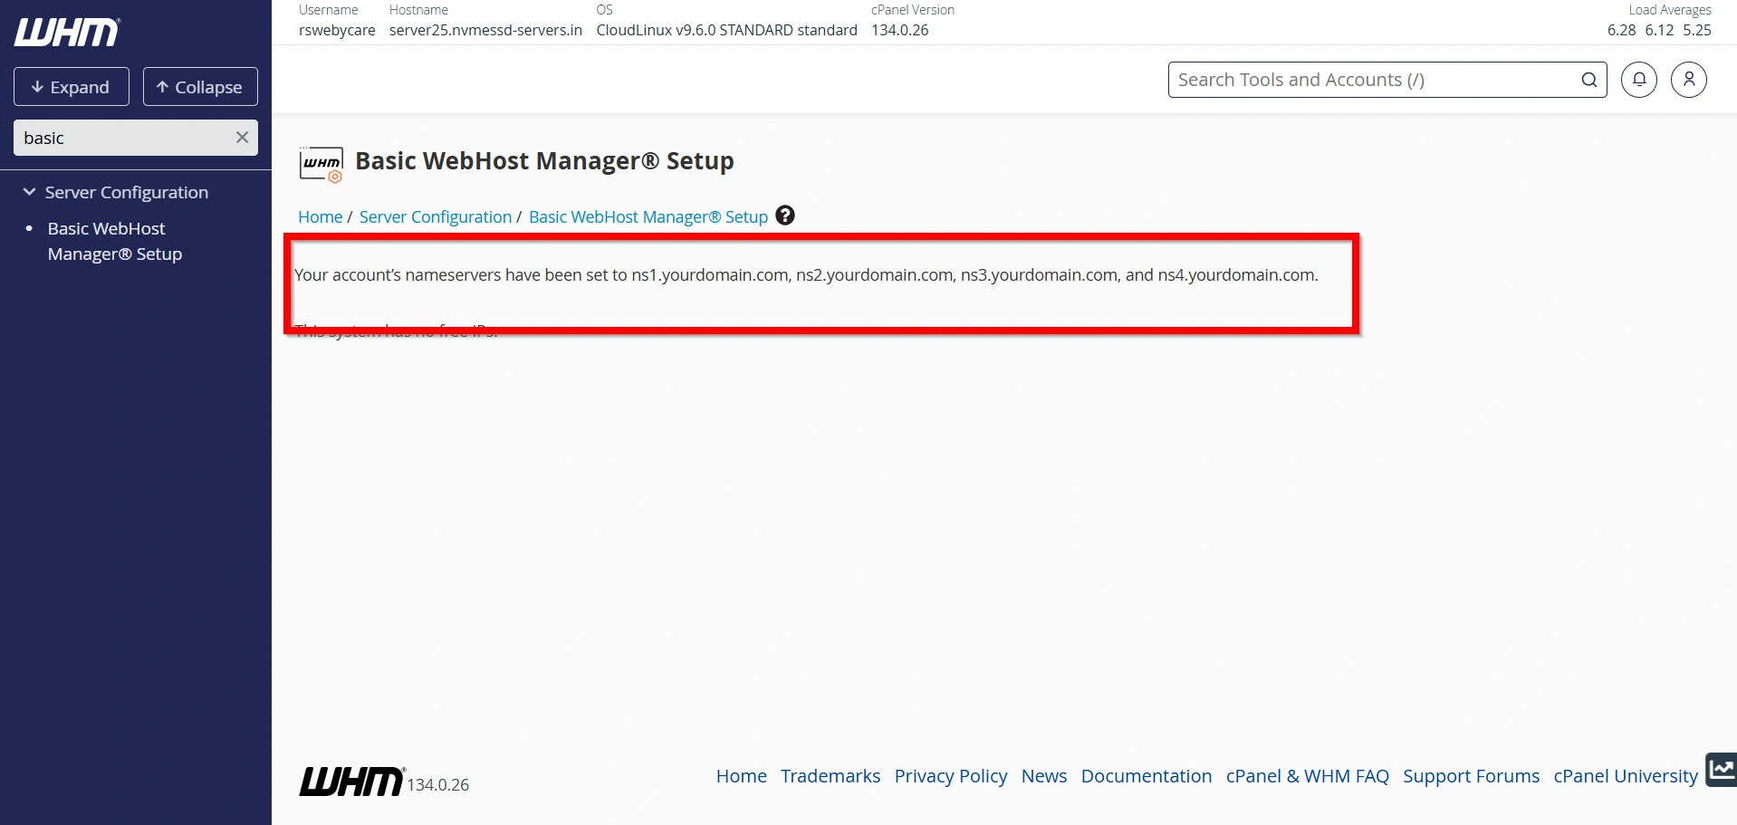Select the username rswebycare text
Viewport: 1737px width, 825px height.
tap(337, 30)
